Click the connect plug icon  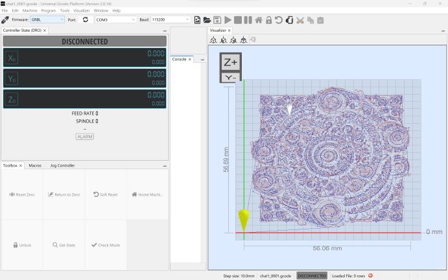click(5, 19)
